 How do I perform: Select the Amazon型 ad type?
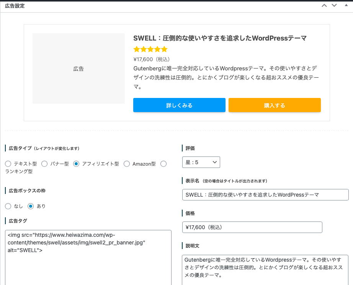(127, 164)
